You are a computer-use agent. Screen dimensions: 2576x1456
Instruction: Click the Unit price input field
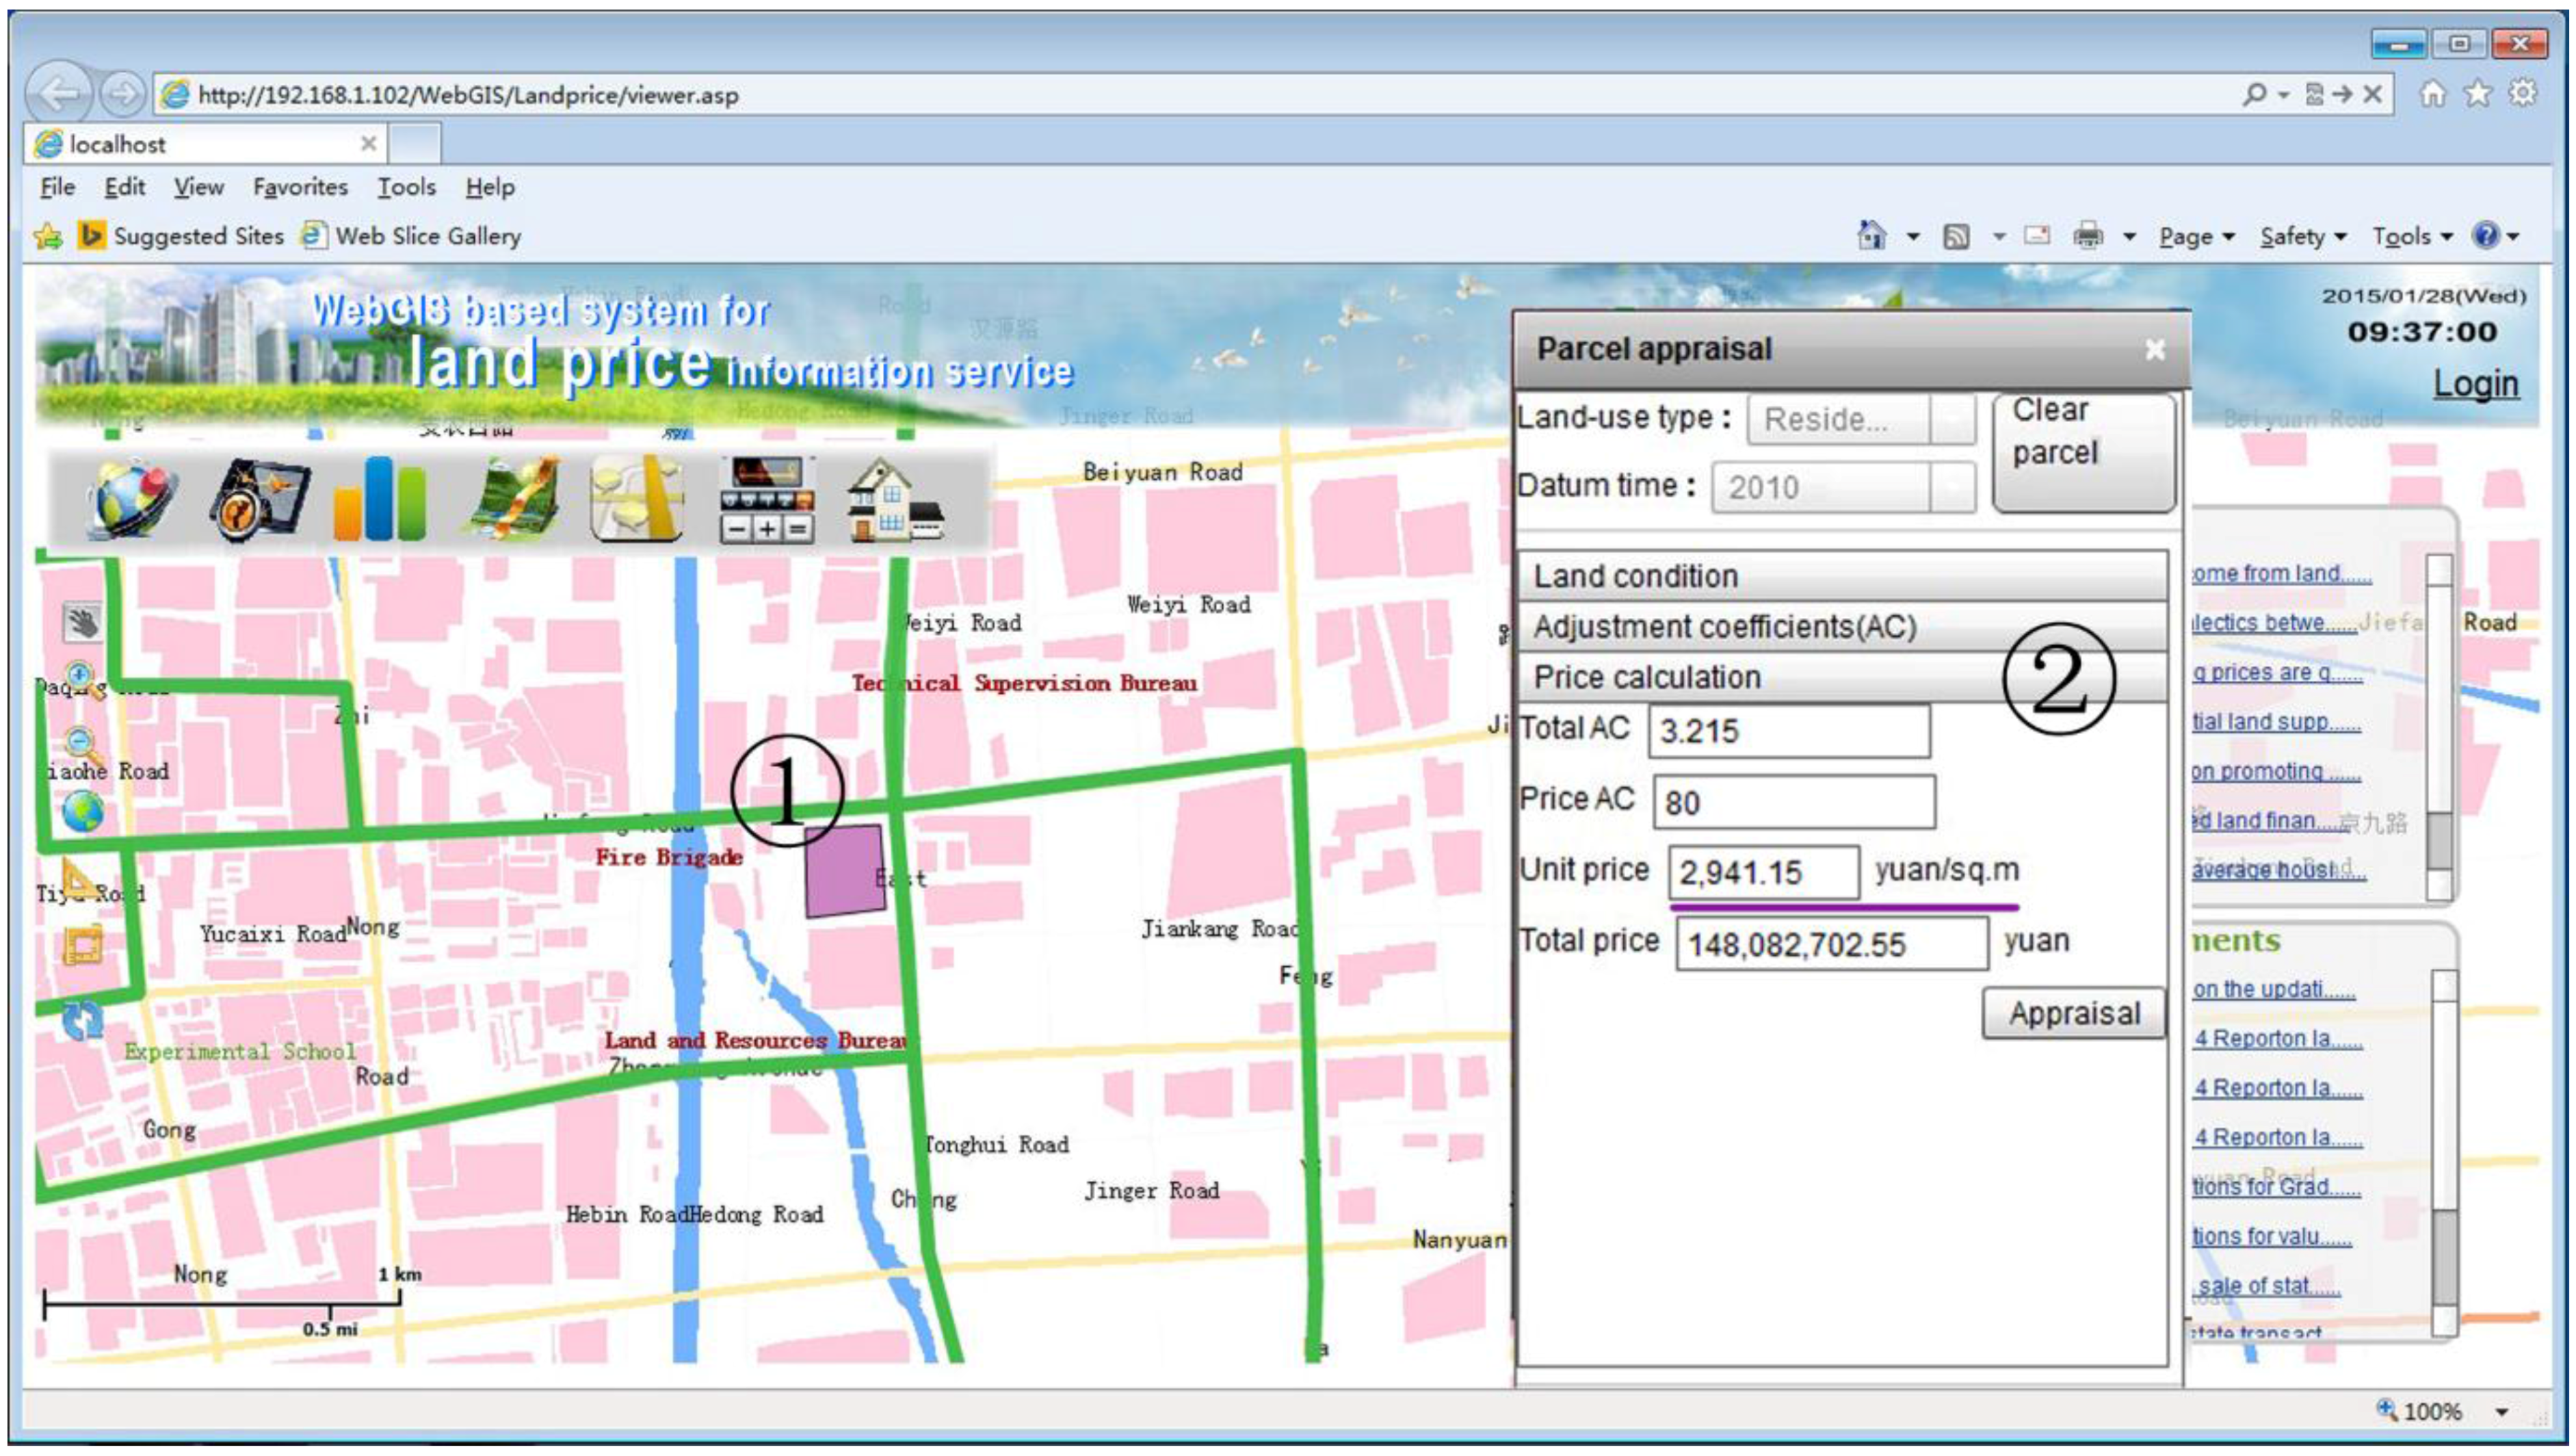1764,872
